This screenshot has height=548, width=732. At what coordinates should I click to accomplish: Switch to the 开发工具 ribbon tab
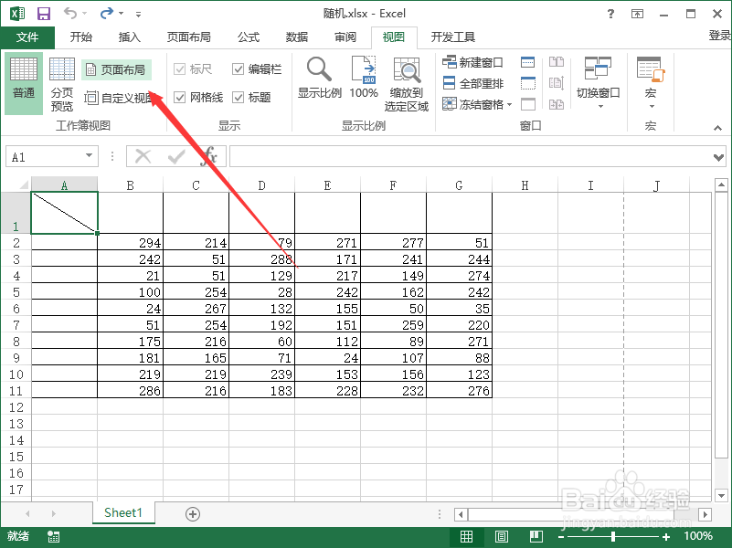(454, 37)
